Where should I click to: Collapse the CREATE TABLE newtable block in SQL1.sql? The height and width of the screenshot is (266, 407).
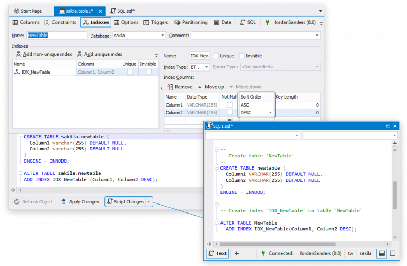click(216, 167)
